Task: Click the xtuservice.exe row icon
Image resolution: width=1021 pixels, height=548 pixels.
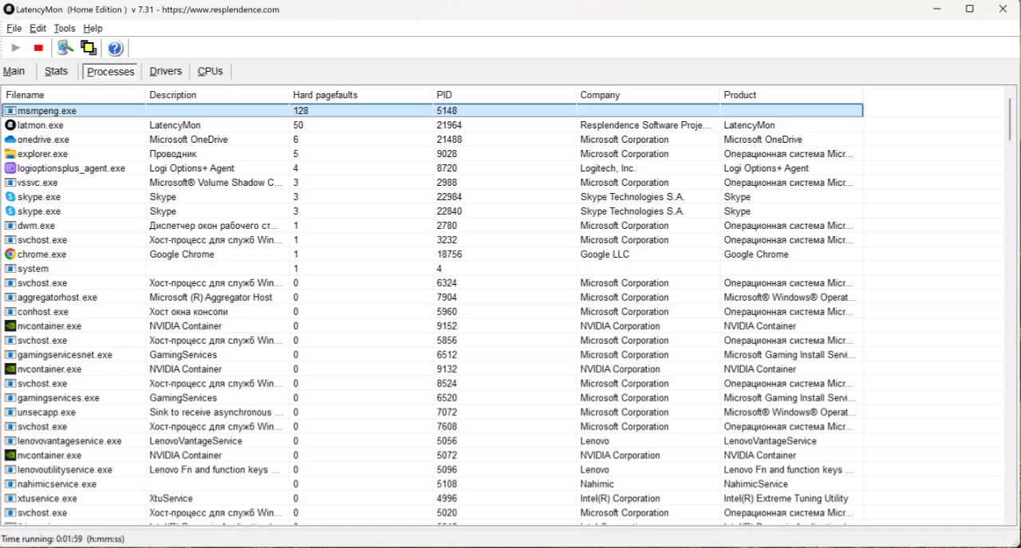Action: click(x=10, y=499)
